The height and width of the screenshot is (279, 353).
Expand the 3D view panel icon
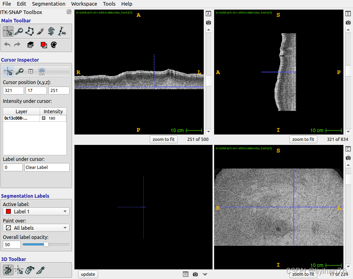(x=186, y=274)
